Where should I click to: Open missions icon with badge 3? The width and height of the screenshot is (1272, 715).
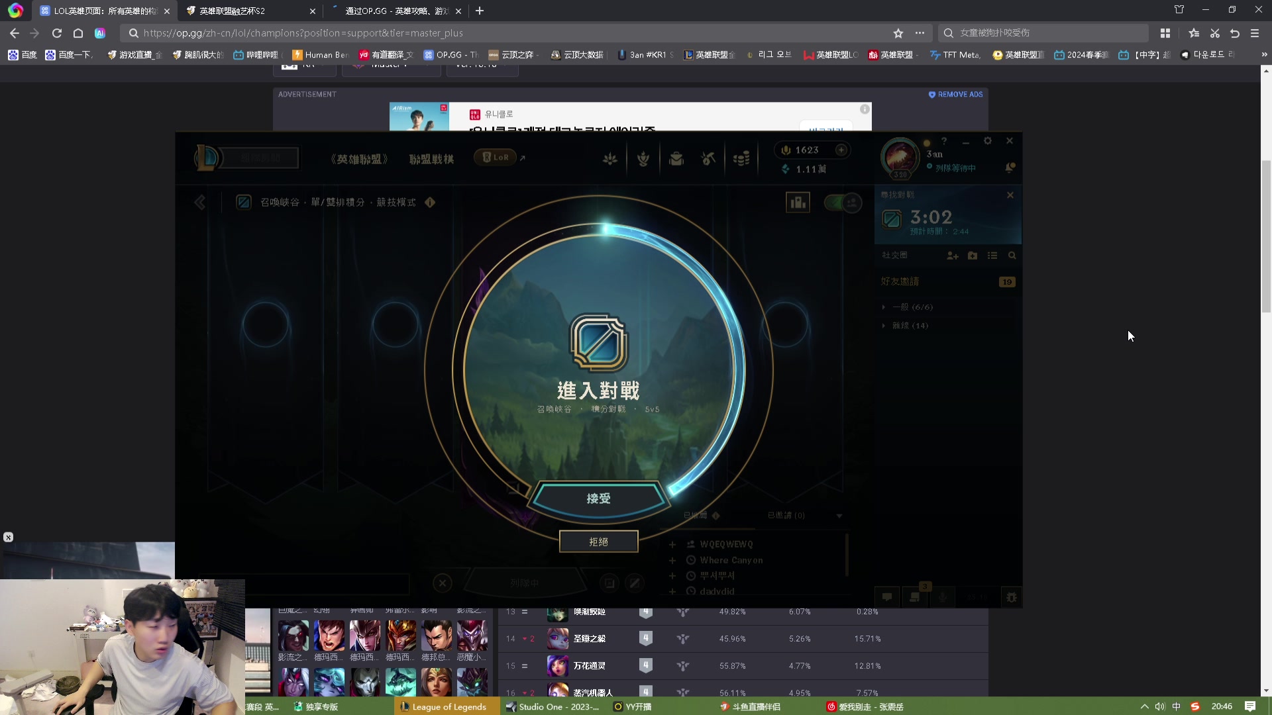(x=915, y=596)
